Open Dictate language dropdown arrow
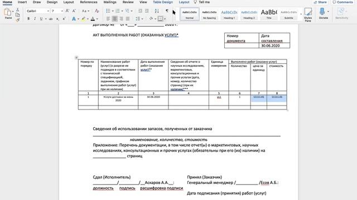The width and height of the screenshot is (357, 200). (x=328, y=12)
